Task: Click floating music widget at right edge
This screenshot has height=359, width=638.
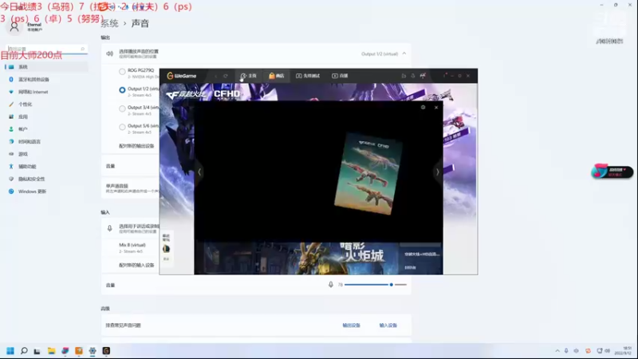Action: 612,172
